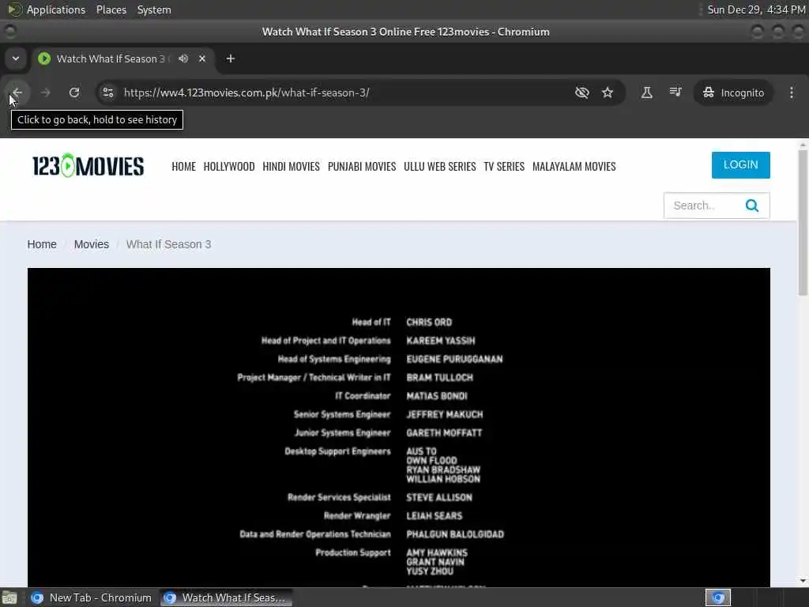
Task: Click 'What If Season 3' breadcrumb text
Action: [x=169, y=245]
